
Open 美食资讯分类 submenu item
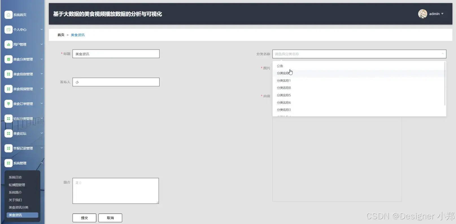click(19, 207)
